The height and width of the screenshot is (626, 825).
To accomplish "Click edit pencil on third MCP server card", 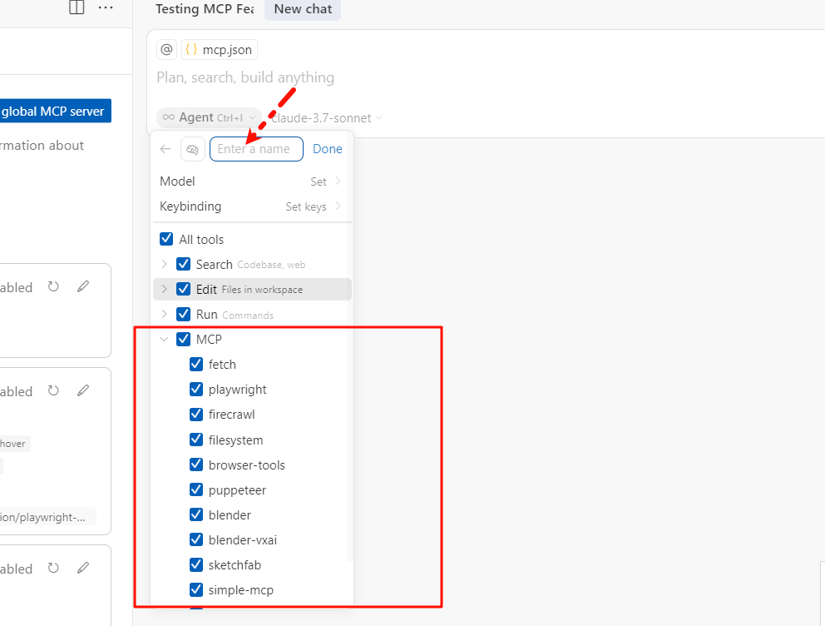I will [x=83, y=568].
